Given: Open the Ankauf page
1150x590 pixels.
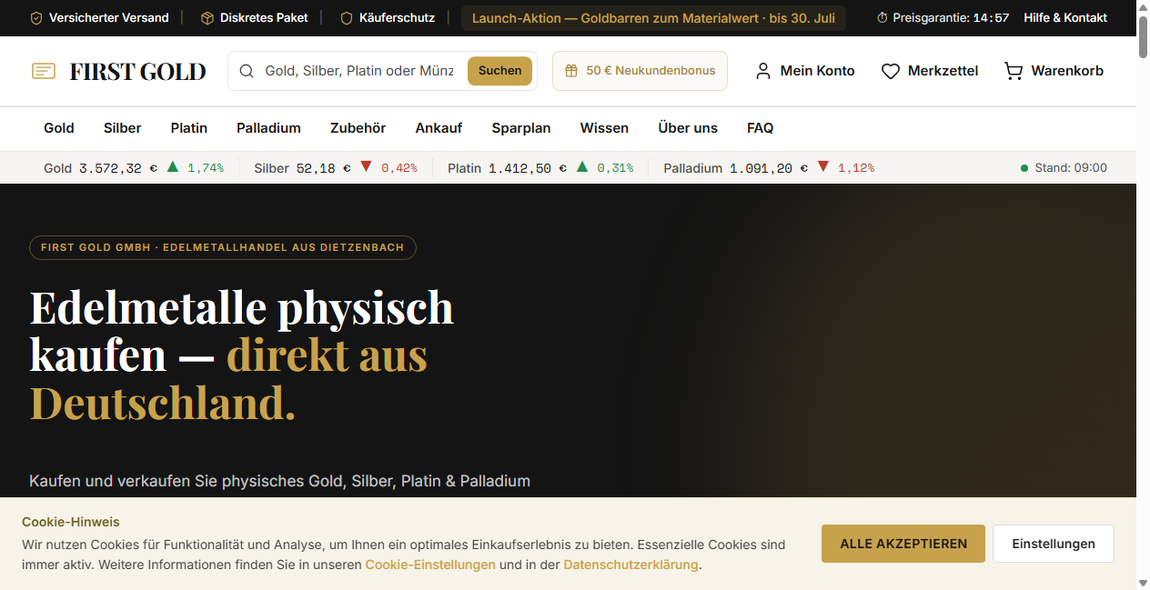Looking at the screenshot, I should coord(439,128).
